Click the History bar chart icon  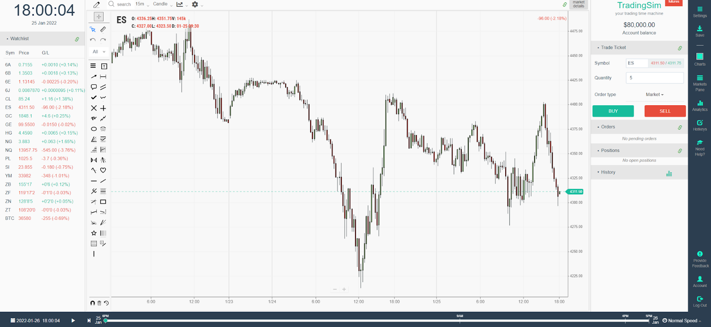pyautogui.click(x=669, y=173)
